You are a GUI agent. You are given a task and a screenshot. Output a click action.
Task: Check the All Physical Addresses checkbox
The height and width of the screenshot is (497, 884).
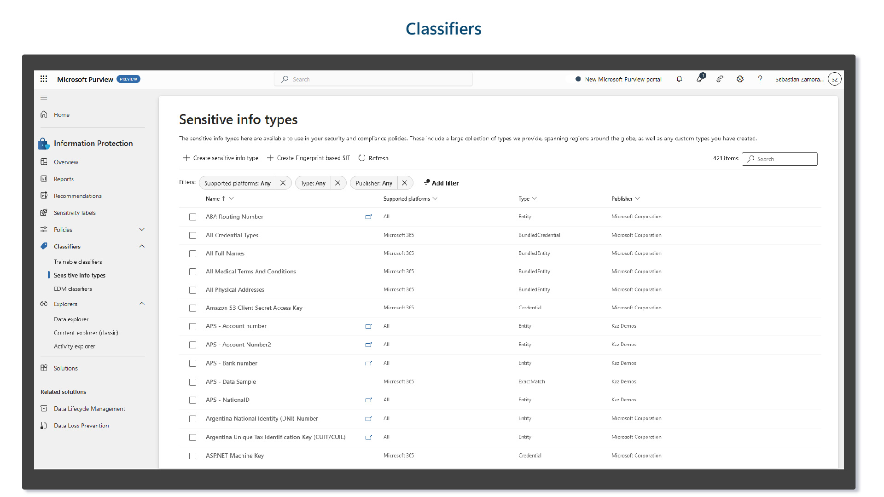(192, 290)
